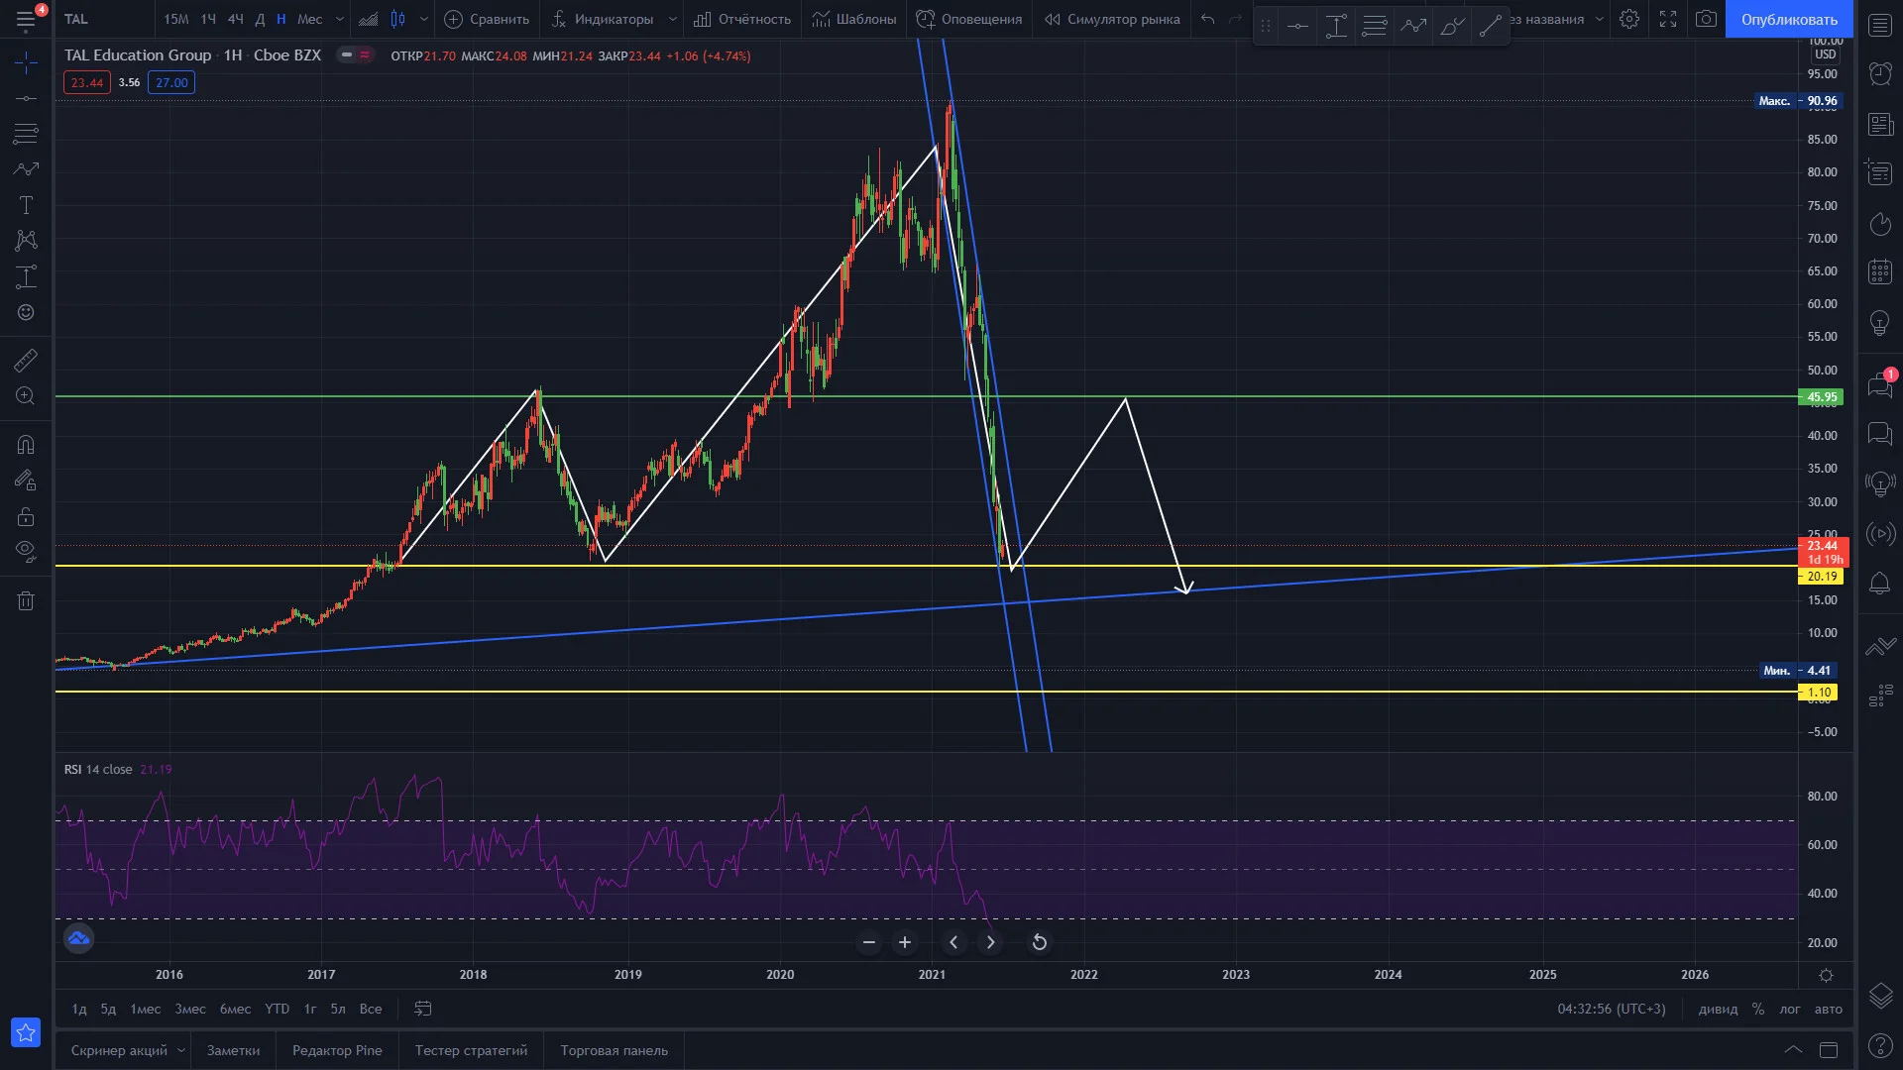
Task: Toggle magnet mode for drawings
Action: tap(26, 445)
